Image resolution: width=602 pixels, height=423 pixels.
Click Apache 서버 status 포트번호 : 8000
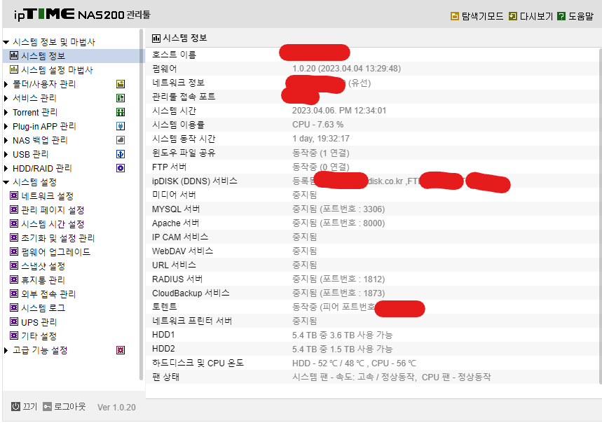338,223
